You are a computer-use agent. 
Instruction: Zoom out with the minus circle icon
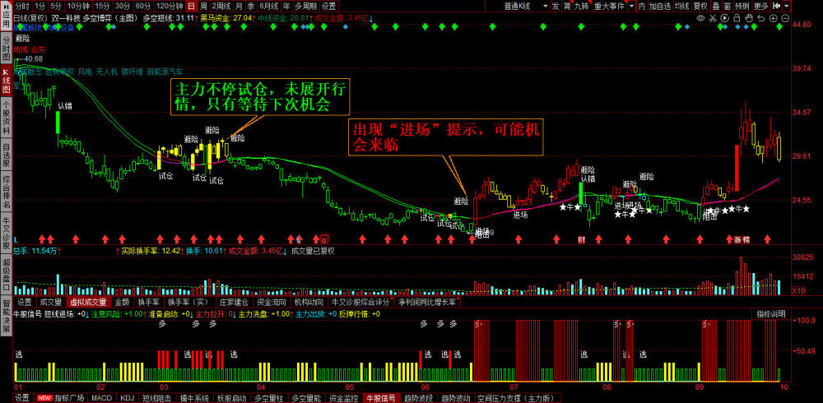(x=785, y=18)
